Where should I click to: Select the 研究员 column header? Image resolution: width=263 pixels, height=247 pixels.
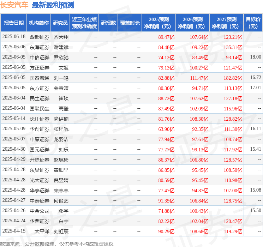click(x=60, y=23)
